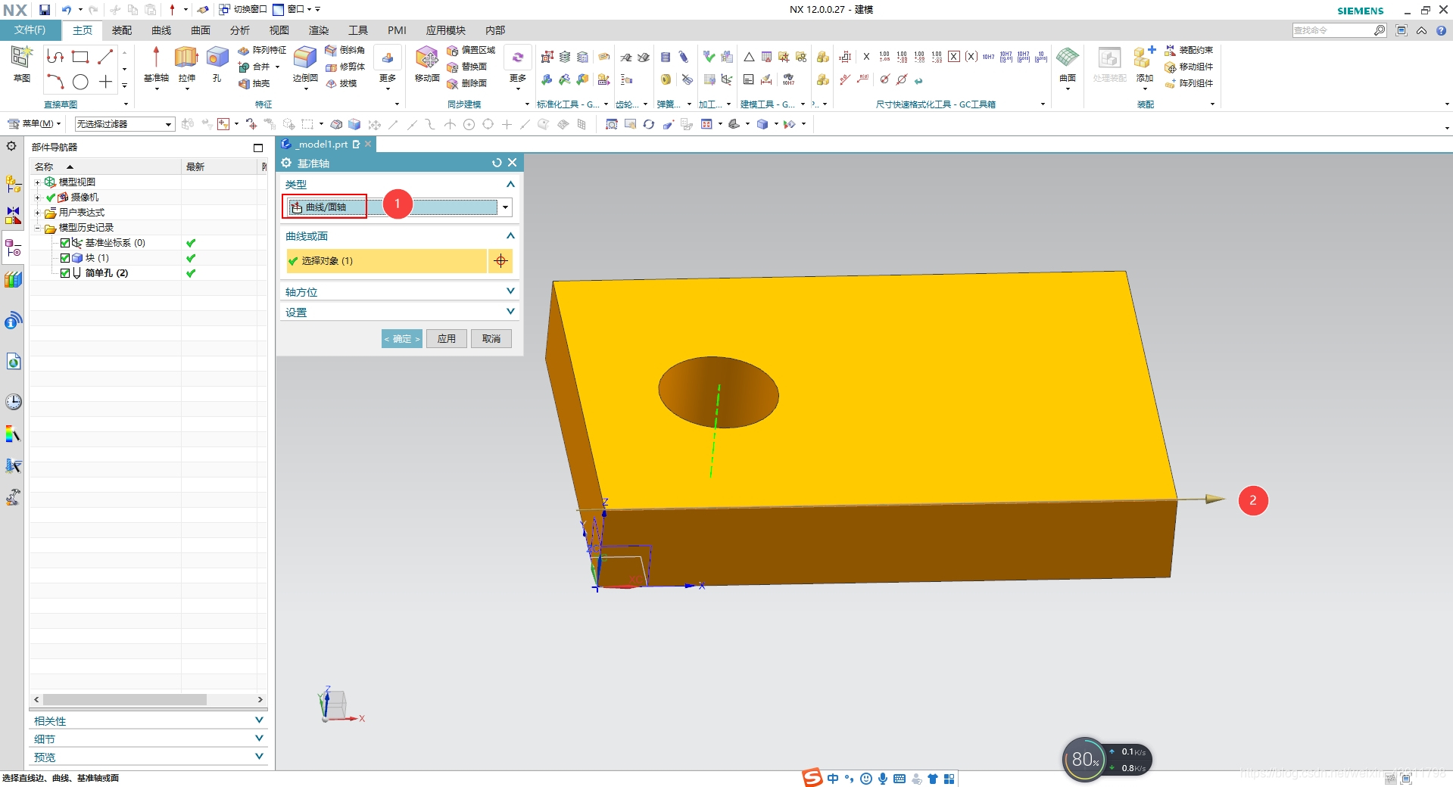Switch to the PMI ribbon tab
The width and height of the screenshot is (1453, 787).
coord(397,30)
